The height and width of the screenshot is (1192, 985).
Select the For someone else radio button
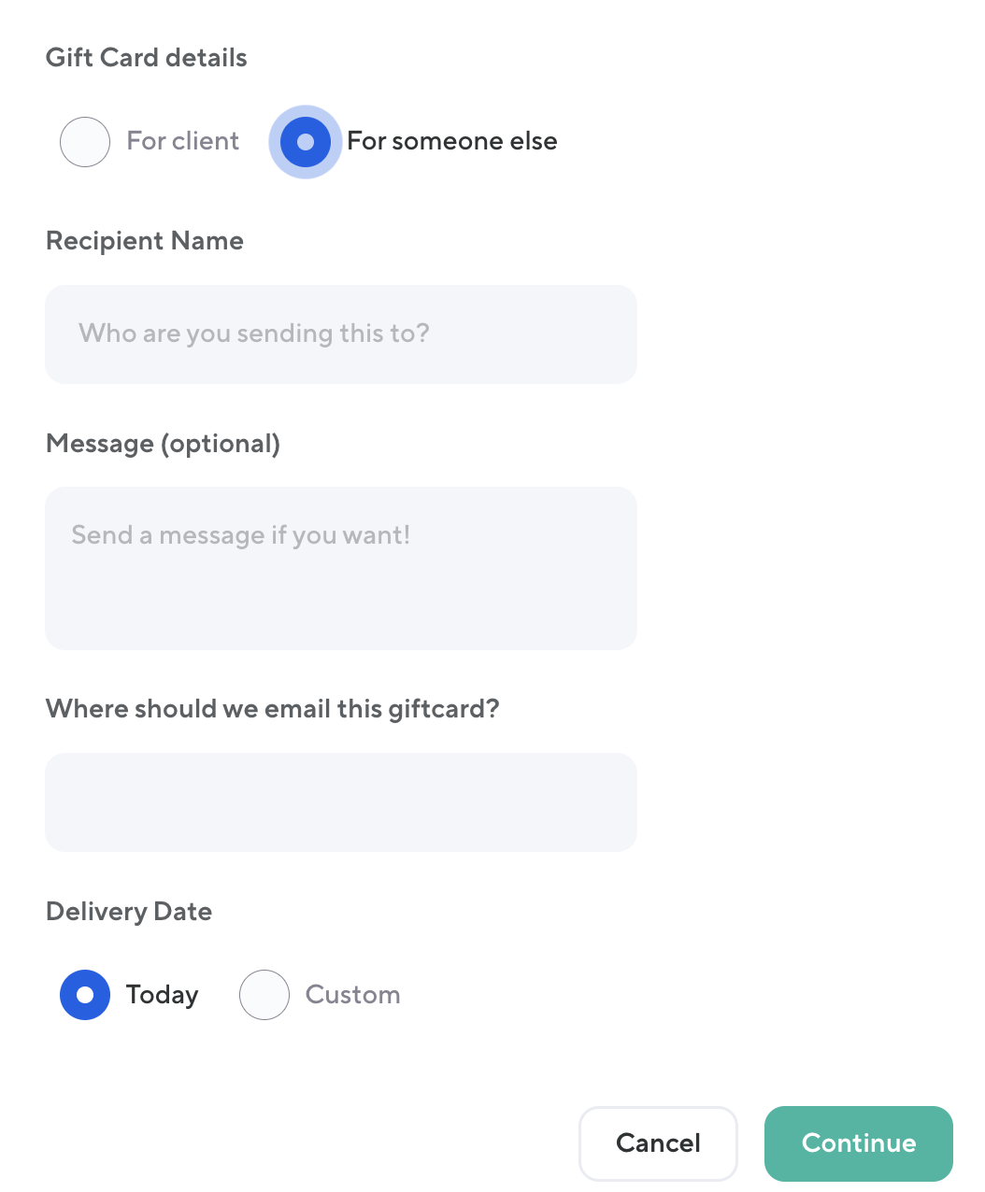(x=306, y=142)
